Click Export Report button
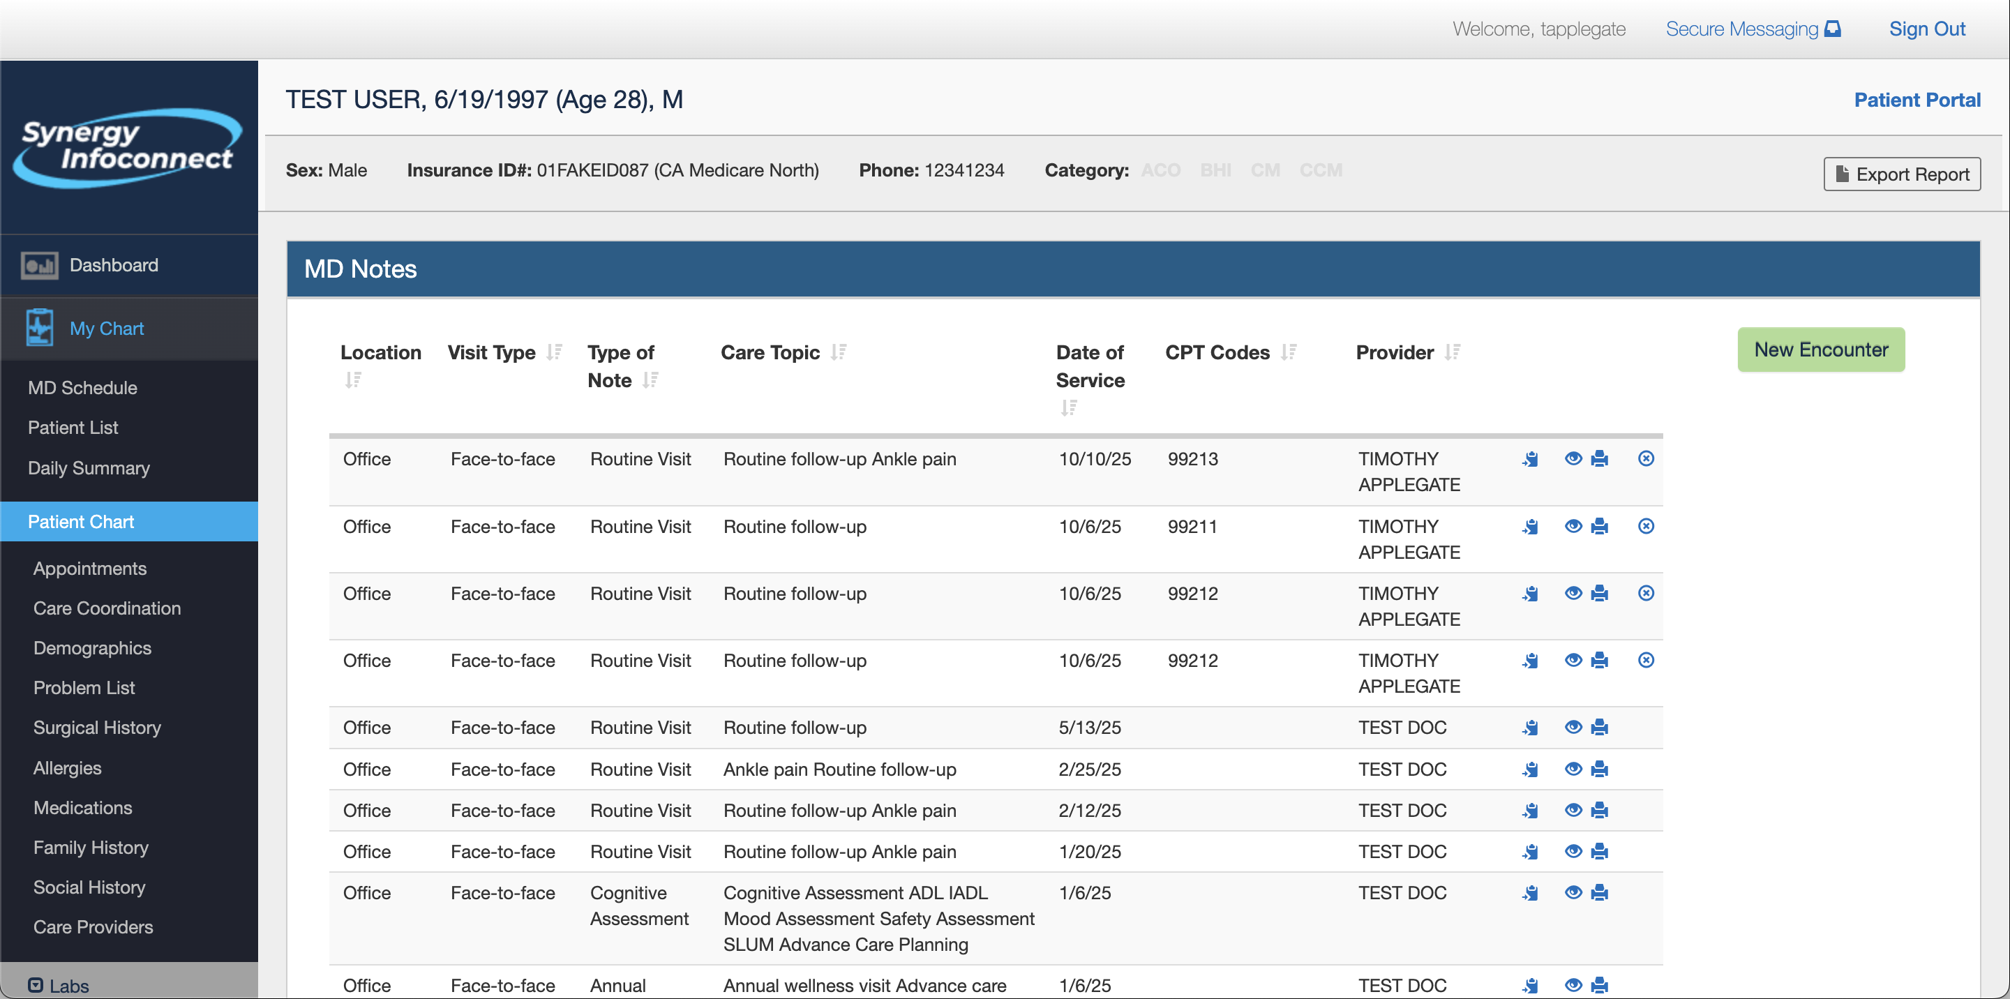This screenshot has width=2010, height=999. click(1902, 174)
